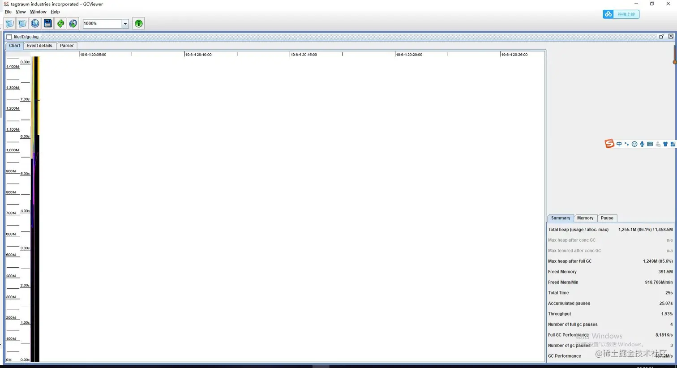Click the 19-6-4 20:25:00 timeline marker

tap(514, 55)
